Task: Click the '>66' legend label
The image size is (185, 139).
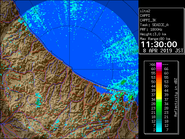Action: pos(152,65)
